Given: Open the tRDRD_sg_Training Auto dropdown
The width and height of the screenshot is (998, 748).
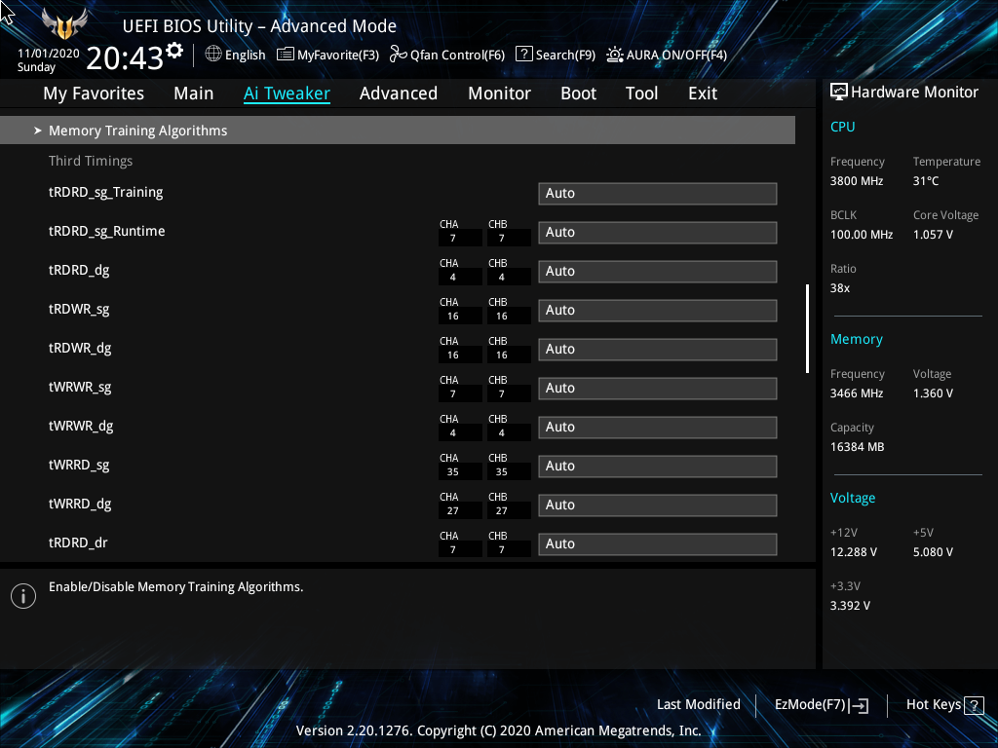Looking at the screenshot, I should (x=657, y=193).
